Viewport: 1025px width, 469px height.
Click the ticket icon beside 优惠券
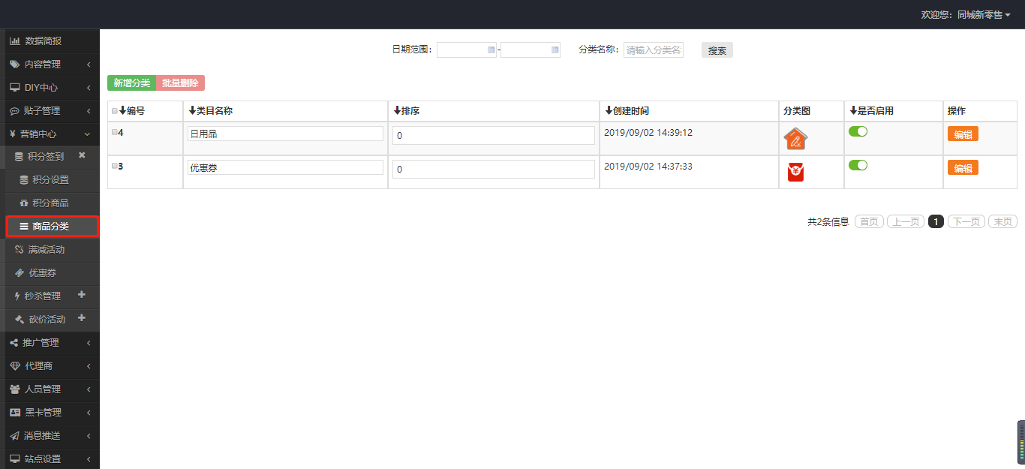pyautogui.click(x=20, y=273)
